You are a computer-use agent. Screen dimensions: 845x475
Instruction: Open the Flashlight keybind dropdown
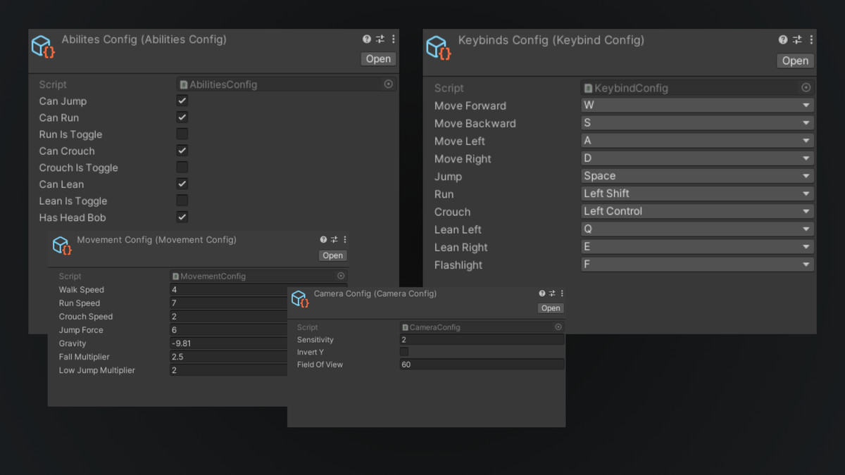(x=697, y=264)
